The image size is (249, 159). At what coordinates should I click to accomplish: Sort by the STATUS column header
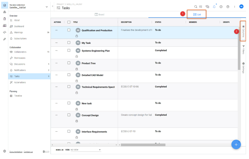(158, 22)
